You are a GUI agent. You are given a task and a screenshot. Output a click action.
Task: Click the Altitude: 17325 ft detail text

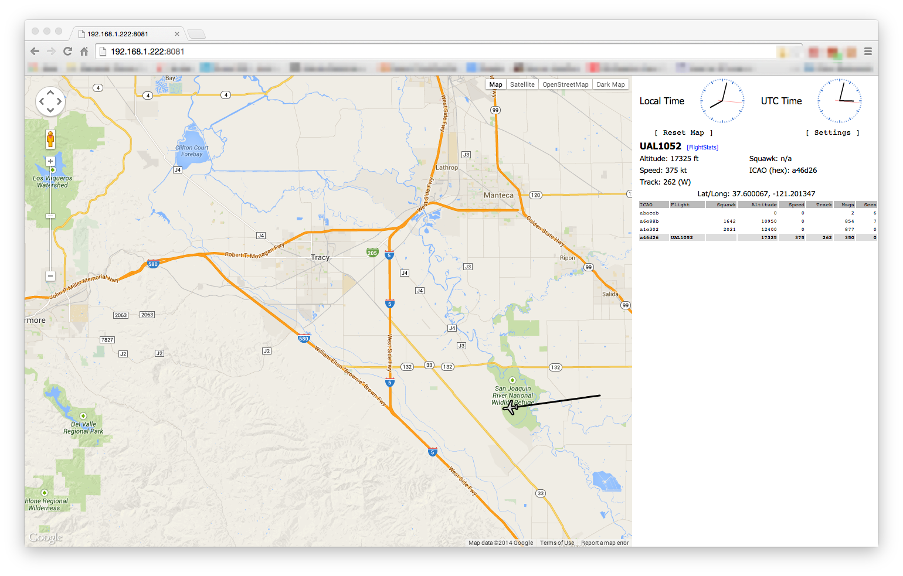(669, 159)
